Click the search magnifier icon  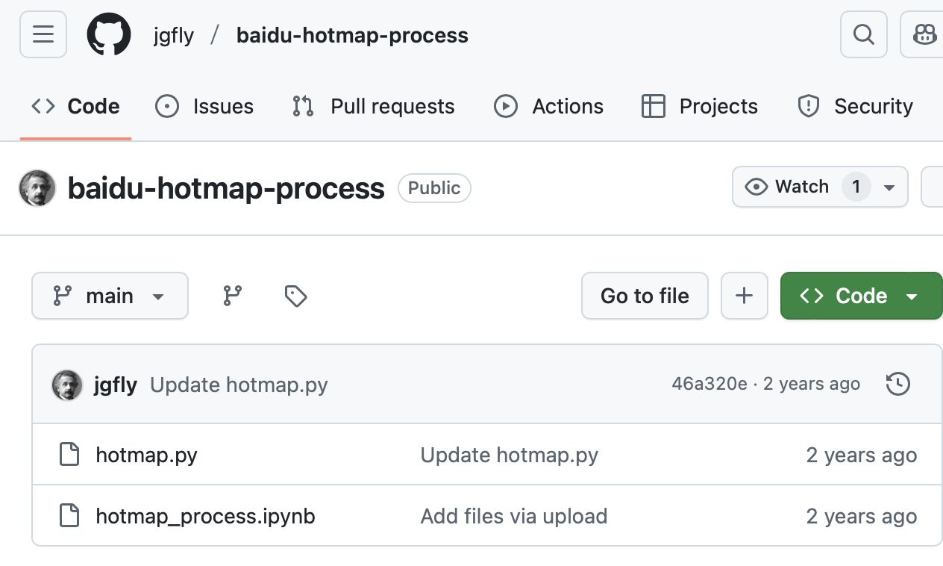click(863, 34)
